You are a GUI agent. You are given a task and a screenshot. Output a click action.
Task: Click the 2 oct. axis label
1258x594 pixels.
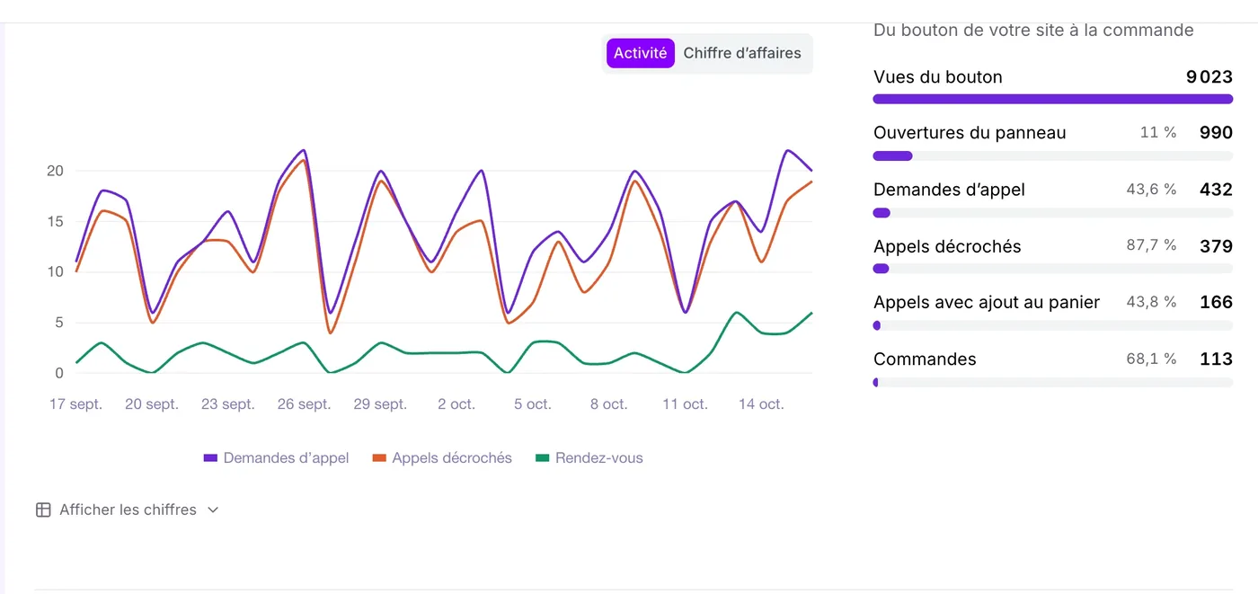(456, 404)
